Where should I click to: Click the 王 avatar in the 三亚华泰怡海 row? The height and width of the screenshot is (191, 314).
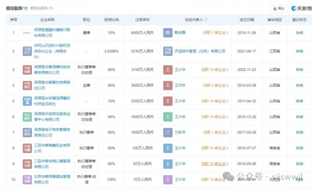168,164
